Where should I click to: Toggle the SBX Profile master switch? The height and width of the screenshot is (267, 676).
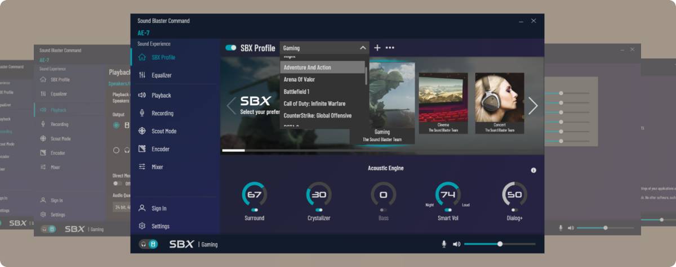[230, 48]
